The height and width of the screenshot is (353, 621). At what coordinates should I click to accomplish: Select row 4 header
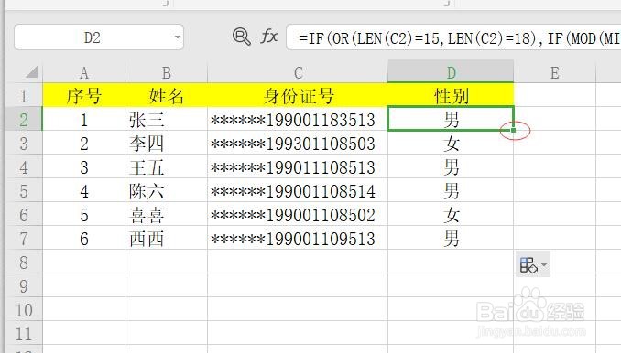point(24,166)
